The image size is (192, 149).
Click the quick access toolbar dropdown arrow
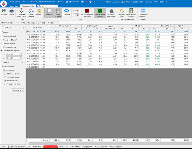tap(95, 2)
